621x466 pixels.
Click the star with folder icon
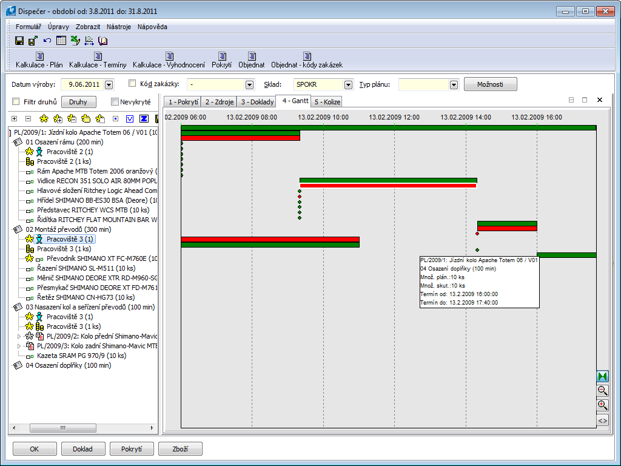86,118
